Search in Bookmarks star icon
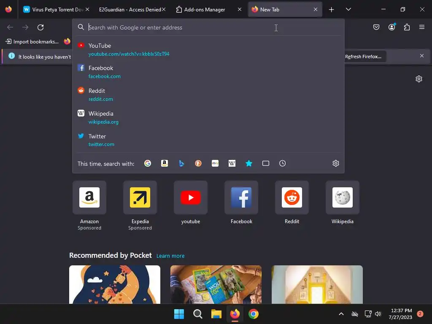Viewport: 432px width, 324px height. point(249,163)
